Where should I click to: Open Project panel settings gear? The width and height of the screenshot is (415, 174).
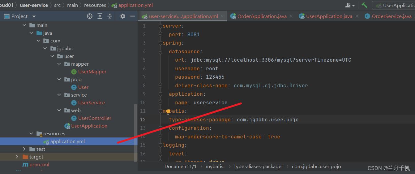pyautogui.click(x=123, y=16)
